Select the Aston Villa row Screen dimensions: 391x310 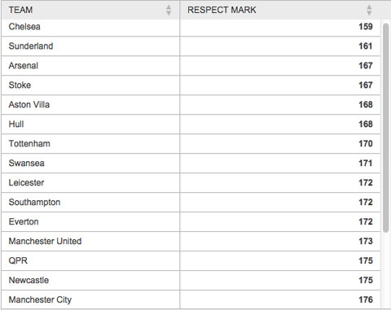tap(191, 105)
